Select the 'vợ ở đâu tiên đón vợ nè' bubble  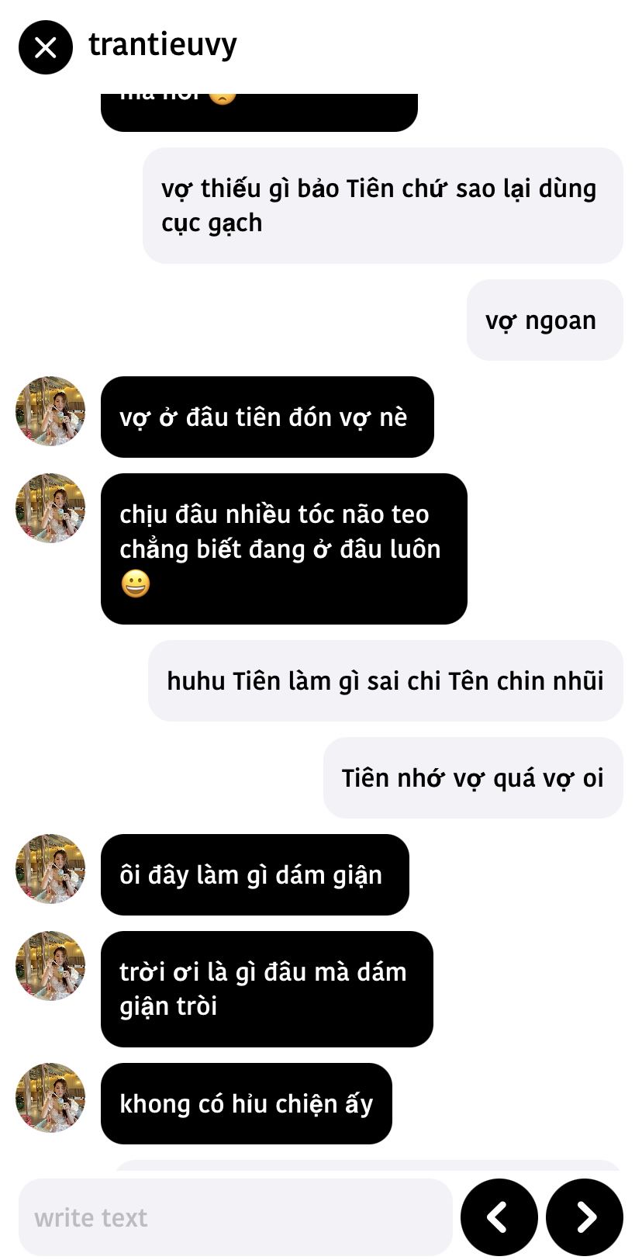267,417
